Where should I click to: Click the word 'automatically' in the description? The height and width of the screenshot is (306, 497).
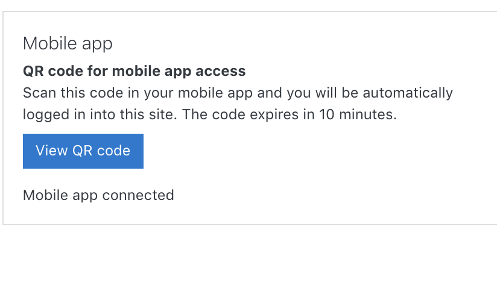pyautogui.click(x=408, y=93)
